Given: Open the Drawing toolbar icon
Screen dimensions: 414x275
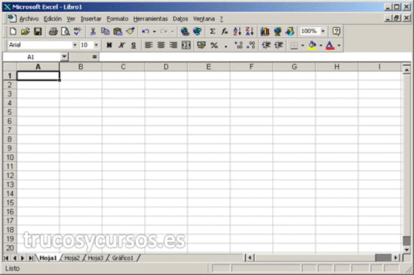Looking at the screenshot, I should (290, 32).
